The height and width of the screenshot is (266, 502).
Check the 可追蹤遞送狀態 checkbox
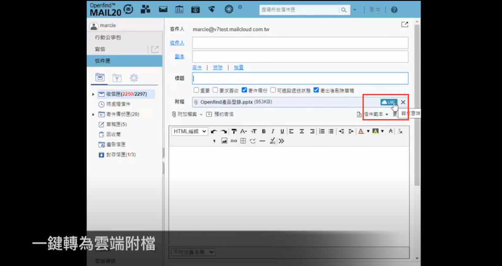(273, 90)
